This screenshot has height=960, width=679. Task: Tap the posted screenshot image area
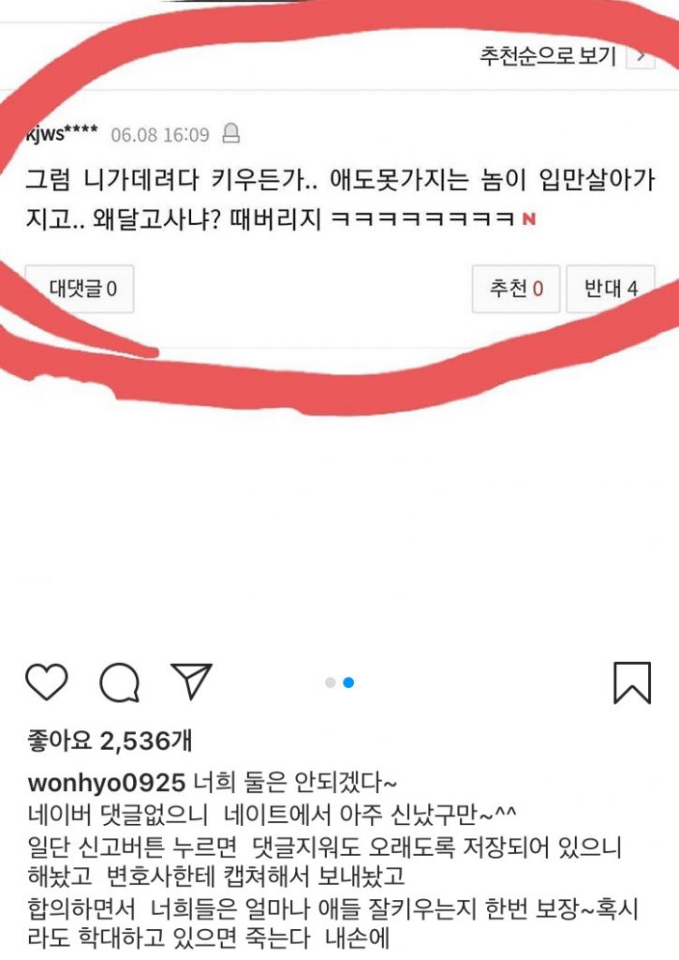tap(339, 319)
